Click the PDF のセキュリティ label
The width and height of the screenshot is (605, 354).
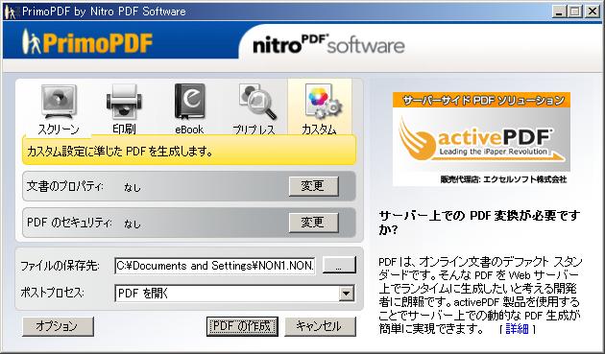click(x=69, y=223)
